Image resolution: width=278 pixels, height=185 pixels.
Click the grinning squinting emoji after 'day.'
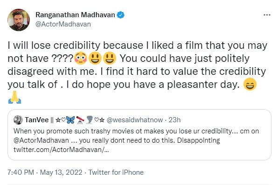250,84
